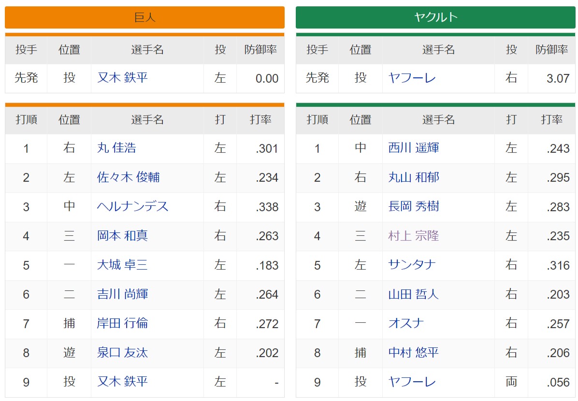Open the サンタナ player link

412,265
